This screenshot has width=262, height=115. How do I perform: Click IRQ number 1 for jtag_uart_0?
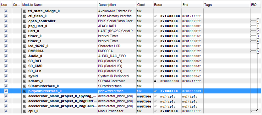(258, 26)
